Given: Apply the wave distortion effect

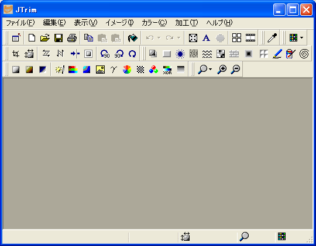Looking at the screenshot, I should point(207,54).
